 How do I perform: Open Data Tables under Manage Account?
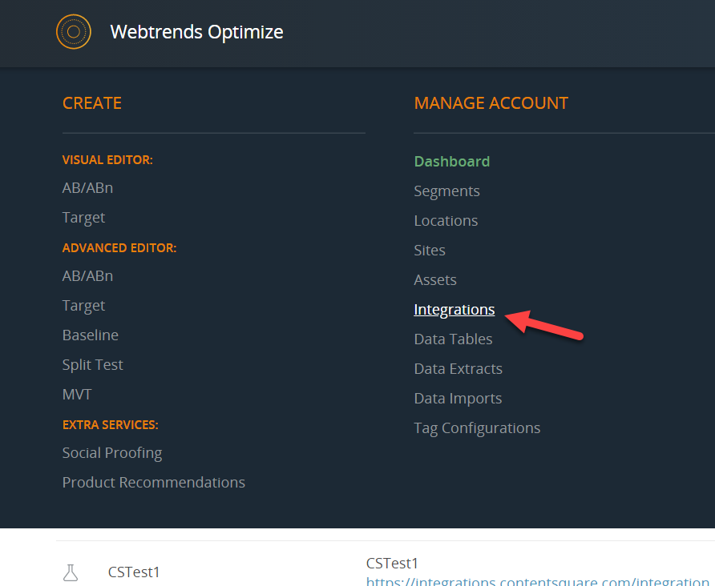(x=453, y=339)
